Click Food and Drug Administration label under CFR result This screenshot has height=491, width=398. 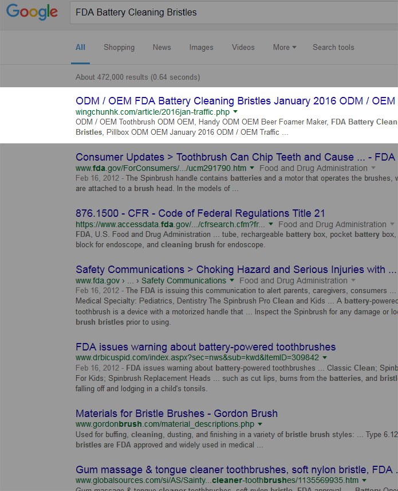click(x=332, y=224)
